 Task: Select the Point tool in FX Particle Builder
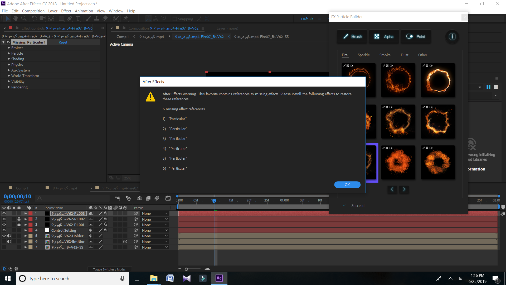point(415,36)
